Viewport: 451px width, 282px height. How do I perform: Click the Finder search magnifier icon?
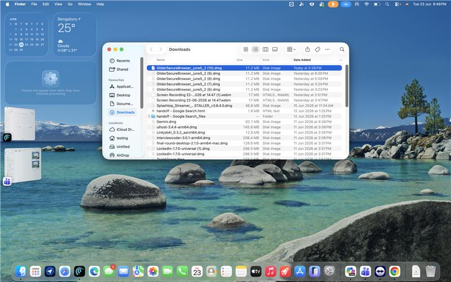(x=342, y=50)
